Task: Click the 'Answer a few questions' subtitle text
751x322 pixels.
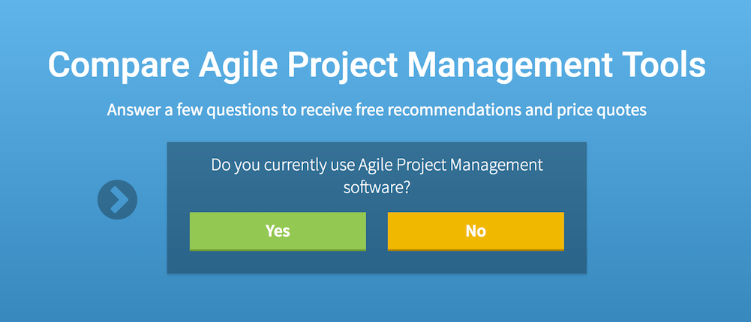Action: click(x=377, y=110)
